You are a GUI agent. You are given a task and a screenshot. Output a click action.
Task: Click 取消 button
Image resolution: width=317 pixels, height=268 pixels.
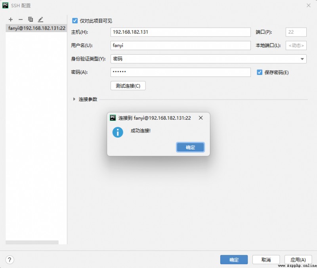pos(266,260)
